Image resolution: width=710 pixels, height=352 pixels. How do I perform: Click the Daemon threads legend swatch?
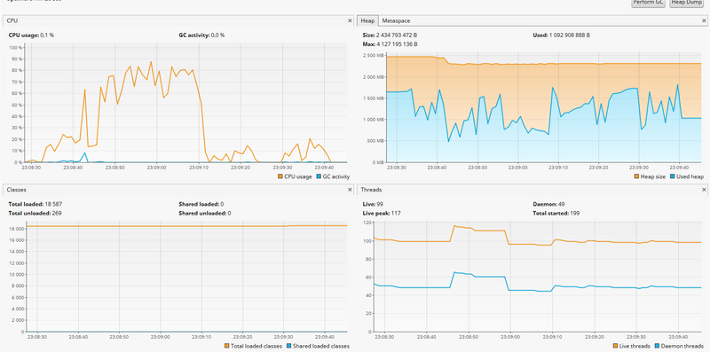[x=658, y=346]
